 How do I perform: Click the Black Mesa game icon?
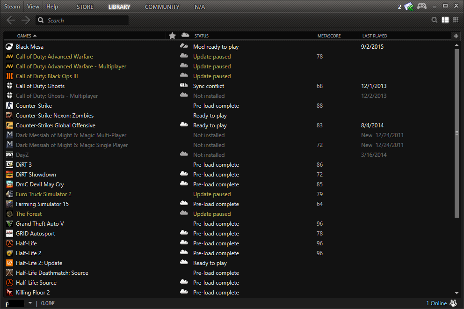pyautogui.click(x=9, y=47)
